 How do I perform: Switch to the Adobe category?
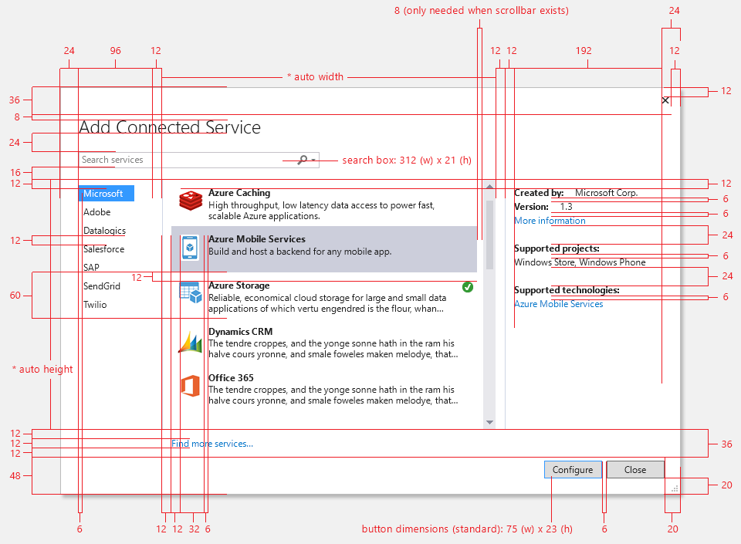coord(97,211)
